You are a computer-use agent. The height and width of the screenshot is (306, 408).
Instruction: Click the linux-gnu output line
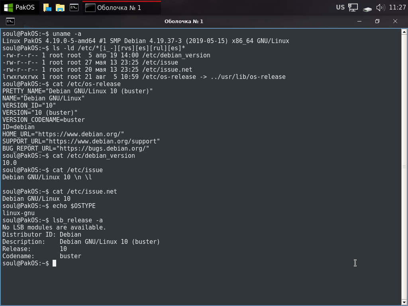pos(18,213)
